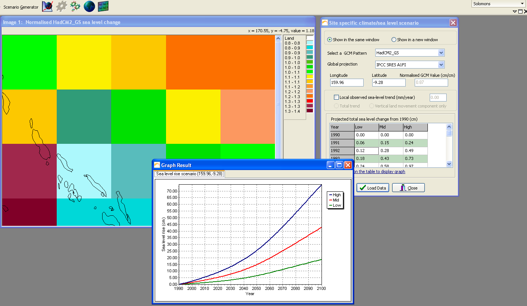Click the small restore icon under Solomons dropdown

520,12
